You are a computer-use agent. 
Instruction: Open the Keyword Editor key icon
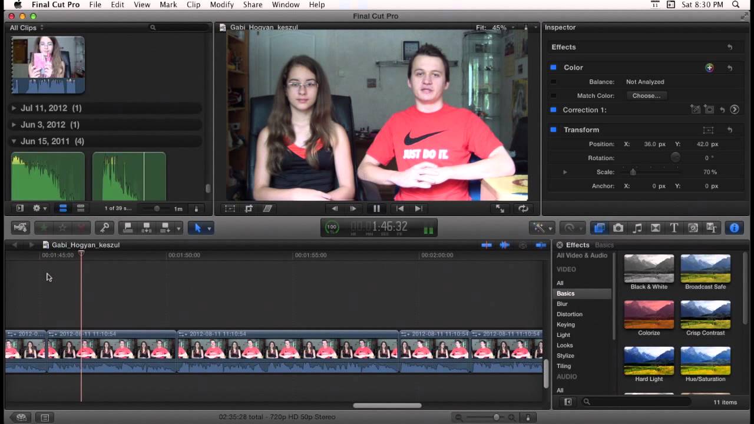point(104,228)
